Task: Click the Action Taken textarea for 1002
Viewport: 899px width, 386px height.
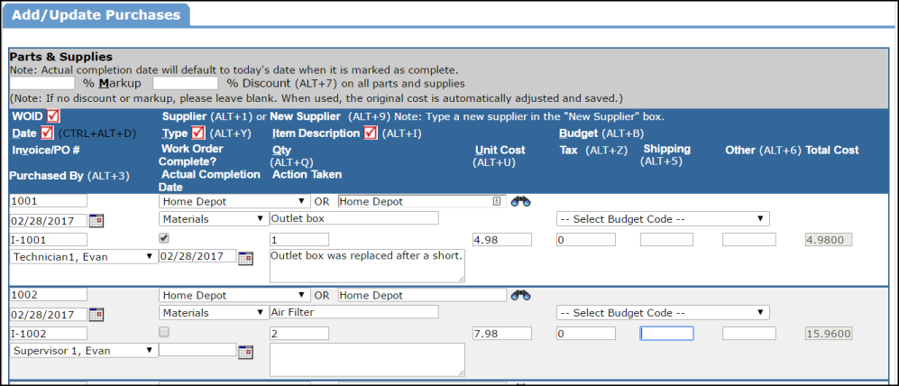Action: tap(367, 360)
